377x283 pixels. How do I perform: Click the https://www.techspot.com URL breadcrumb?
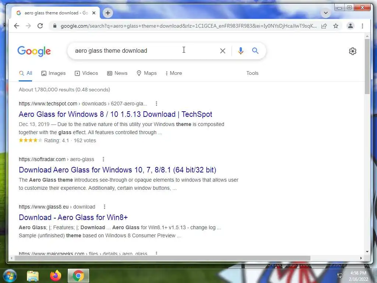[x=48, y=104]
